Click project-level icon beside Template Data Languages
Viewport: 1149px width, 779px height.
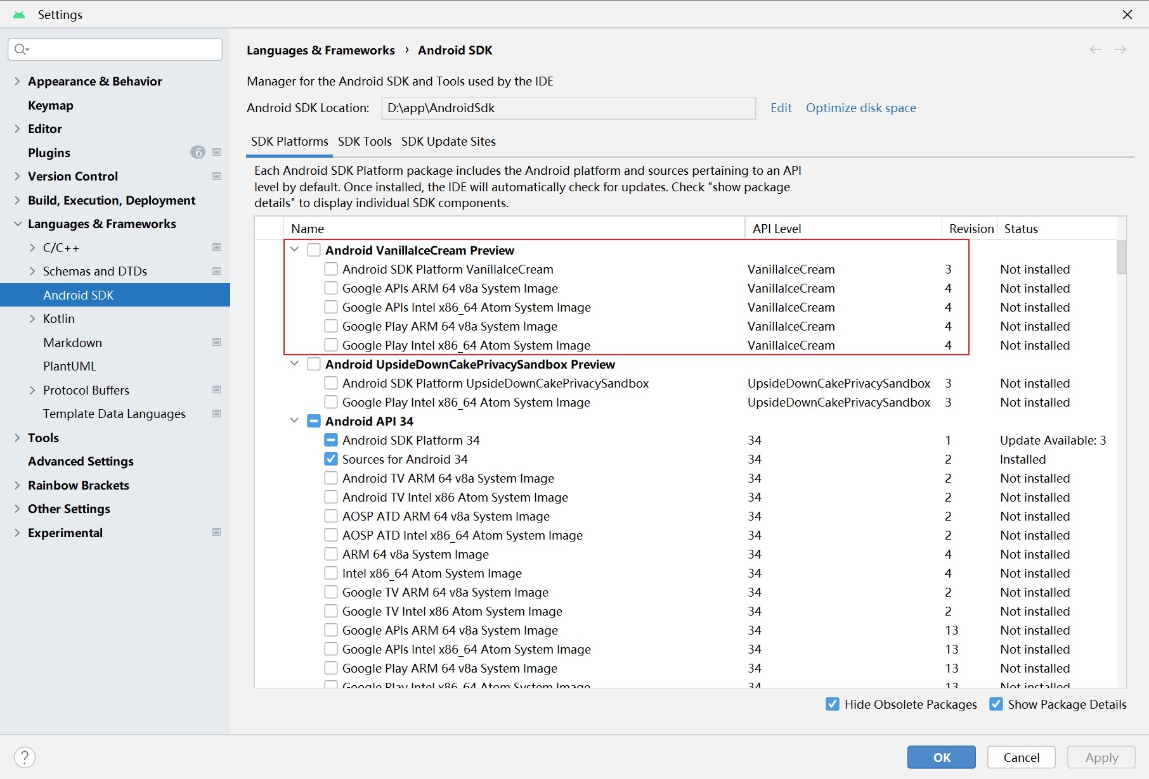[216, 414]
